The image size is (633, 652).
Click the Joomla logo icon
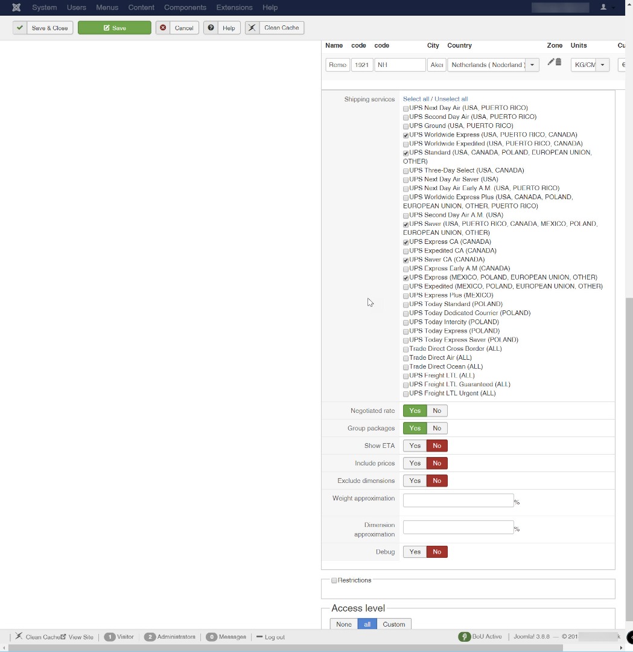pyautogui.click(x=16, y=7)
